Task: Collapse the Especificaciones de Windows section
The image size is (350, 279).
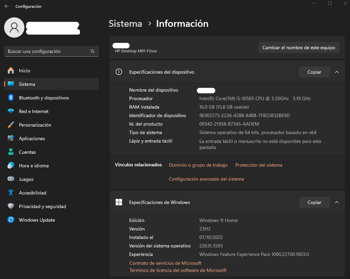Action: [x=337, y=202]
